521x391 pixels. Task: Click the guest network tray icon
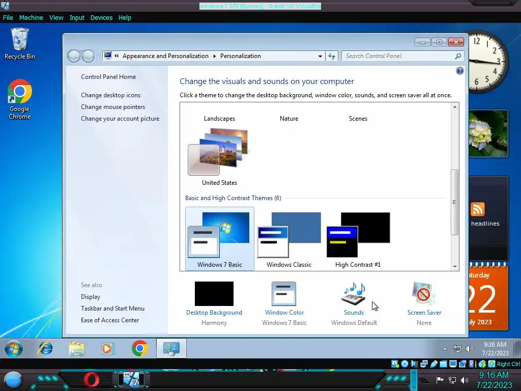click(x=457, y=349)
